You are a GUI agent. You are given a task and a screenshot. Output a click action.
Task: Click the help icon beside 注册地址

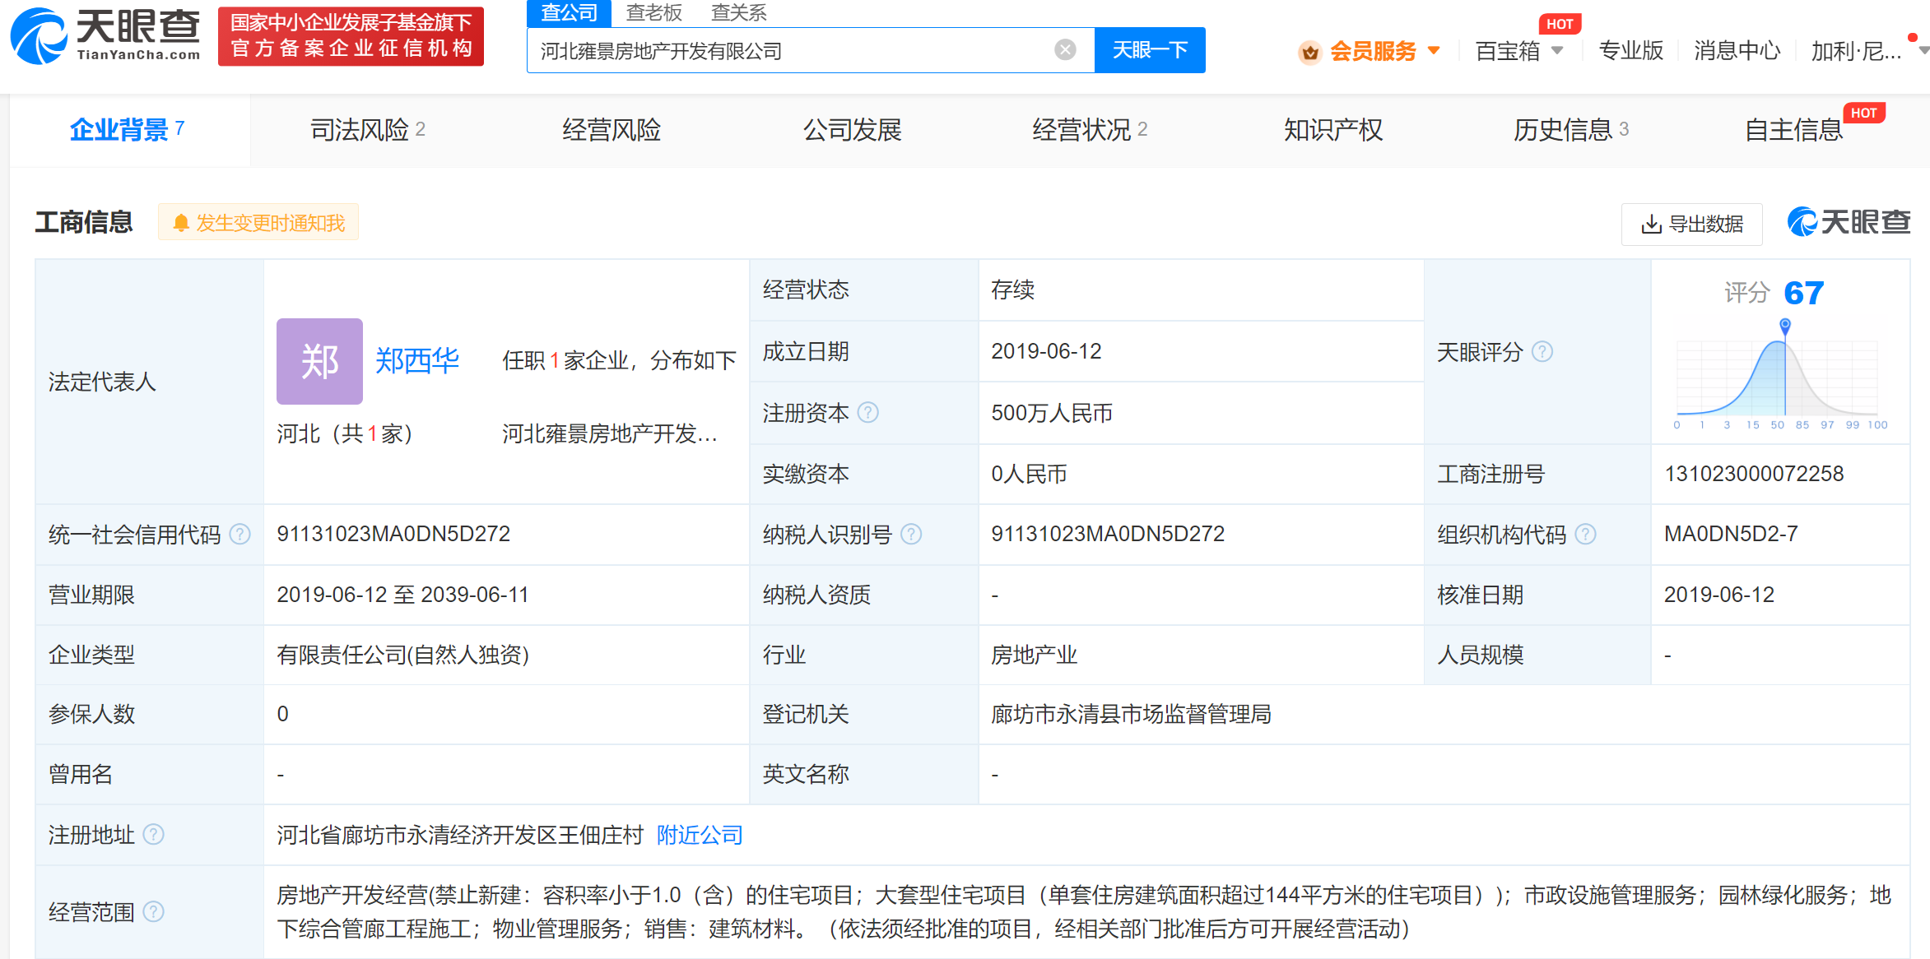point(154,835)
